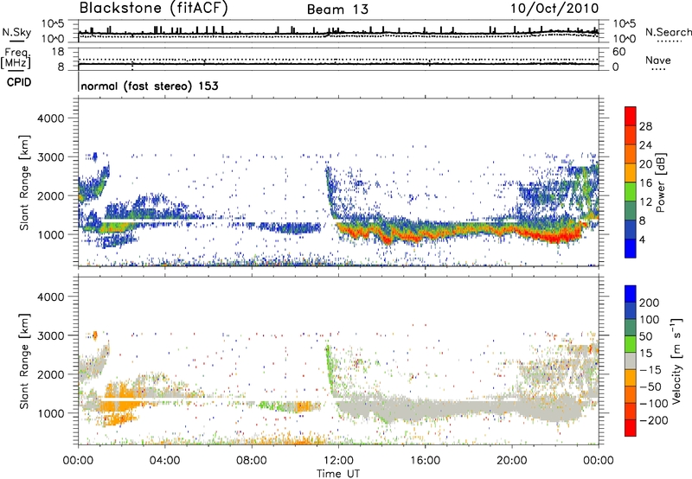Screen dimensions: 692x479
Task: Select the "Freq. [MHz]" axis label
Action: (x=16, y=58)
